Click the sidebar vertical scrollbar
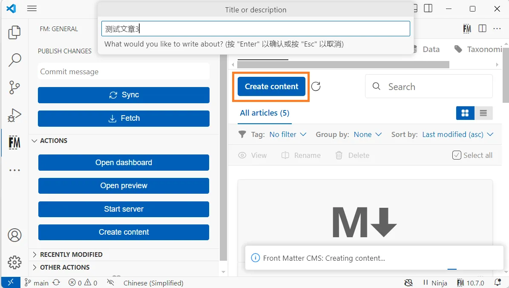 coord(223,157)
